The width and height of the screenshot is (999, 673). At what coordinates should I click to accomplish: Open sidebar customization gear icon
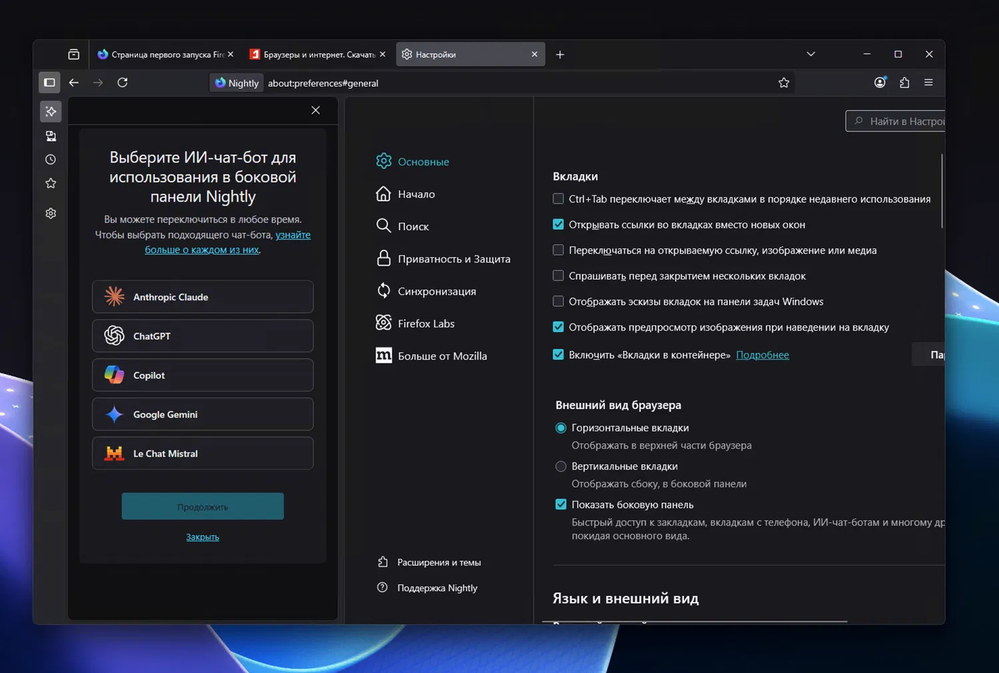click(51, 214)
